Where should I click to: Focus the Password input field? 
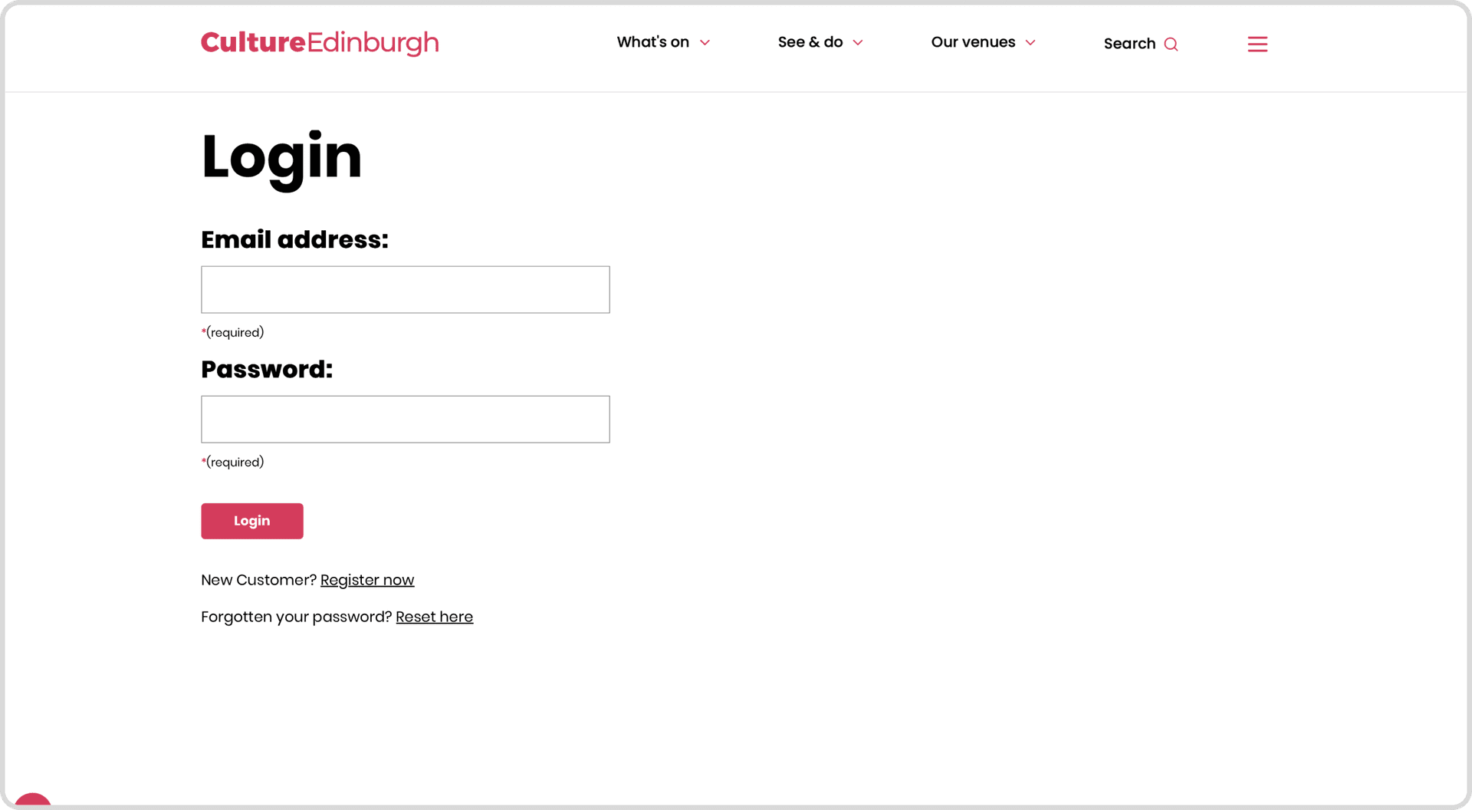(x=405, y=420)
